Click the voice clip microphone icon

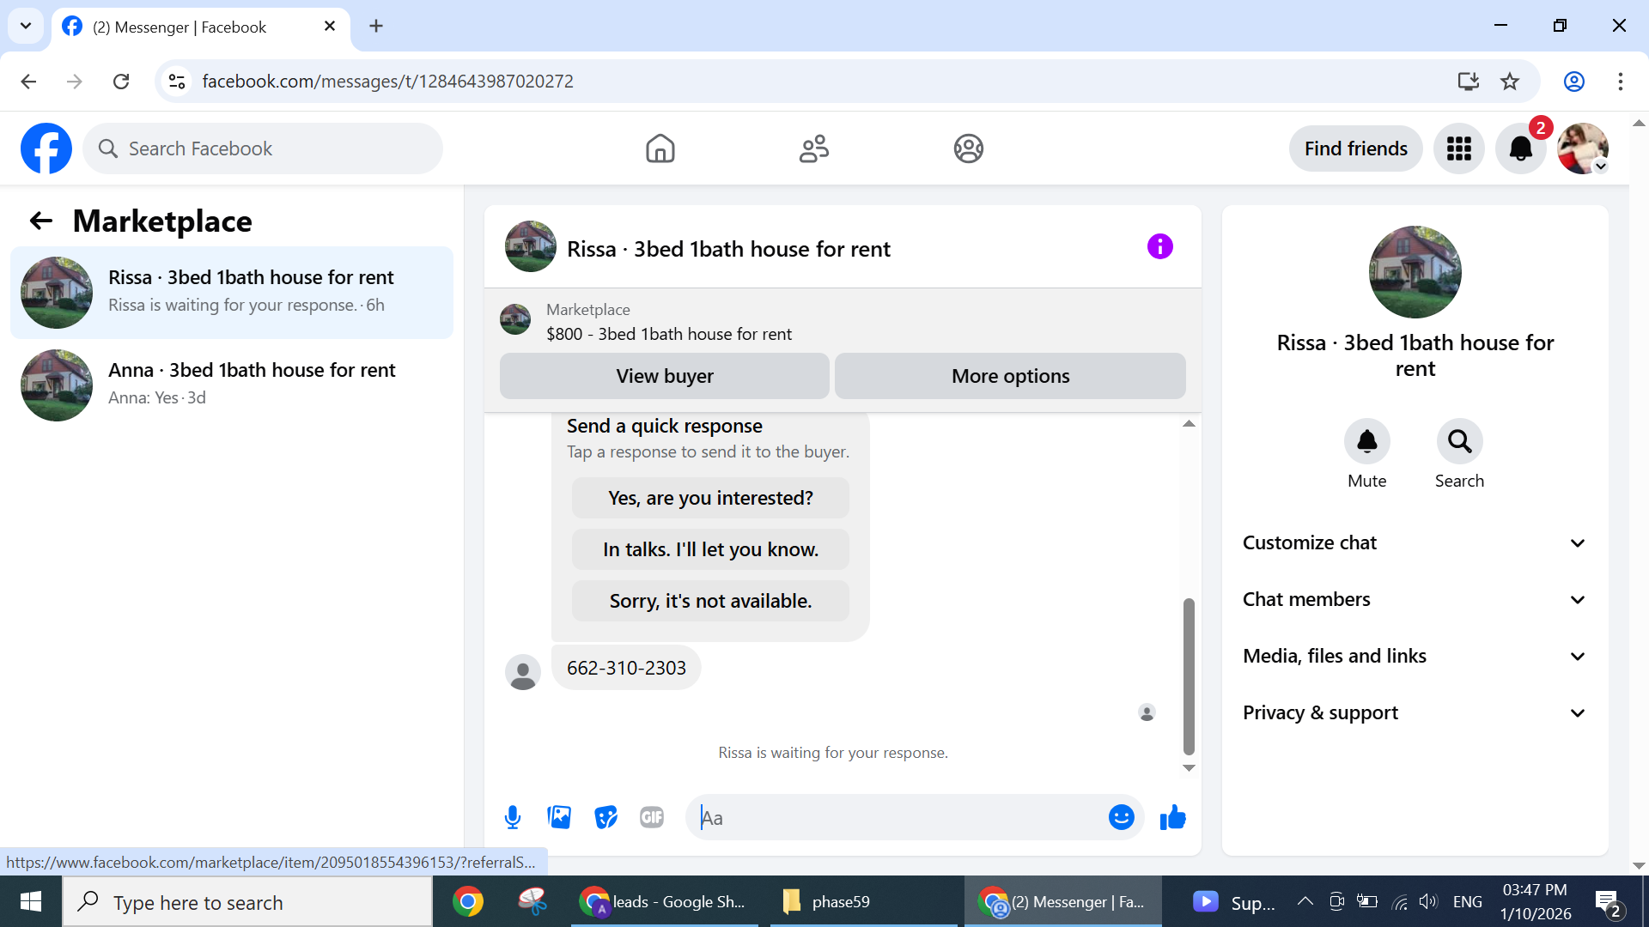513,817
